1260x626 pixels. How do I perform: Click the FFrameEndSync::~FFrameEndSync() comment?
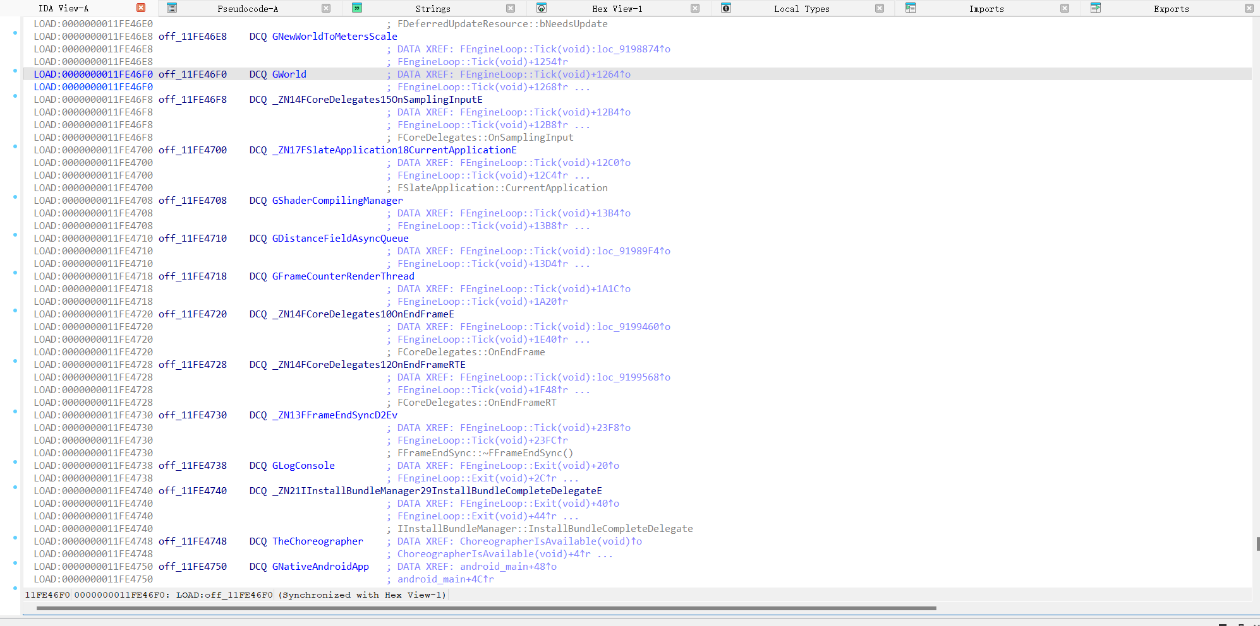pos(485,453)
